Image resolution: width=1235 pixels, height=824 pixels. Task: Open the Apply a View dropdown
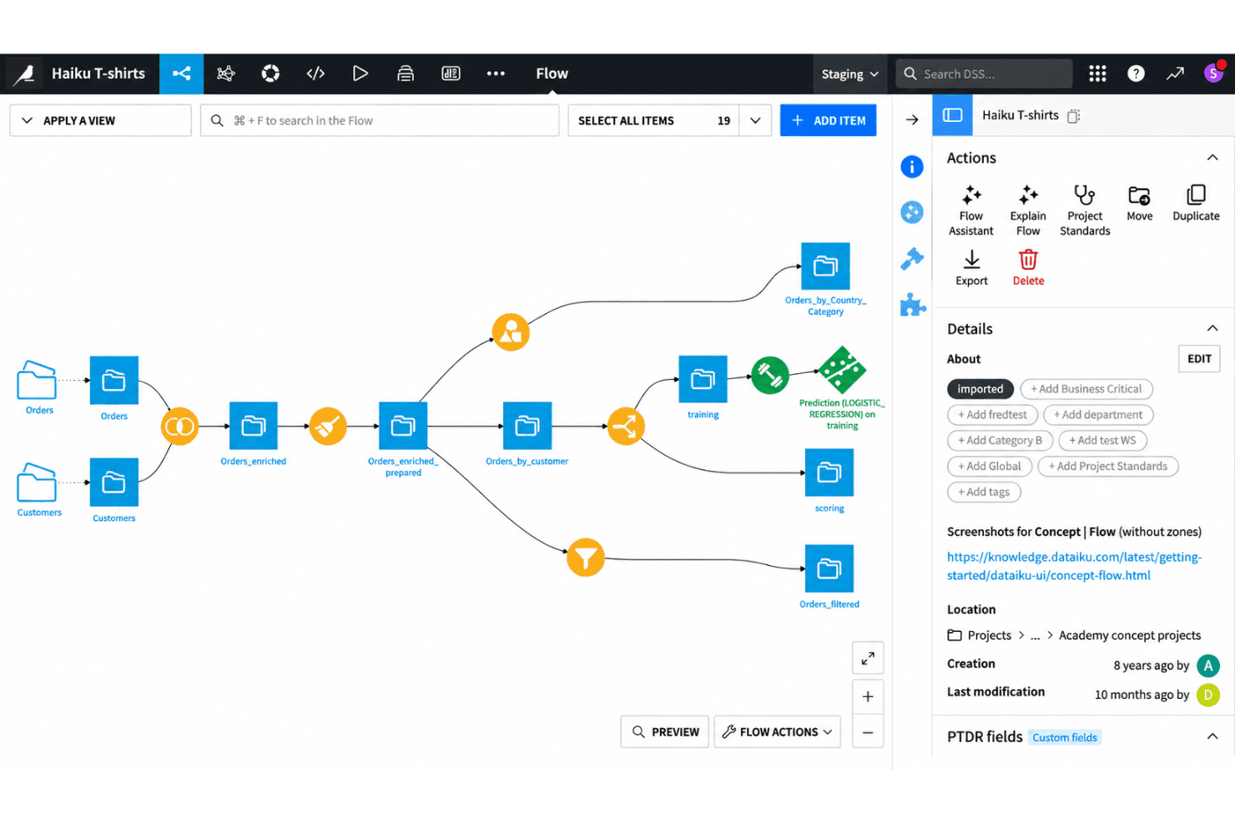pyautogui.click(x=100, y=120)
